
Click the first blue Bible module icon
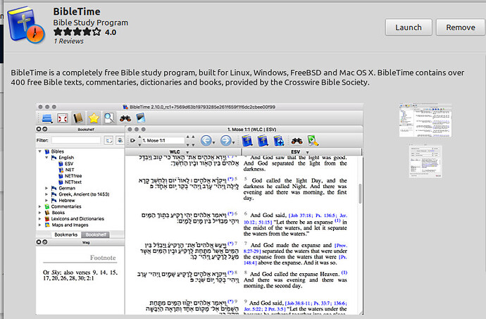[x=247, y=140]
